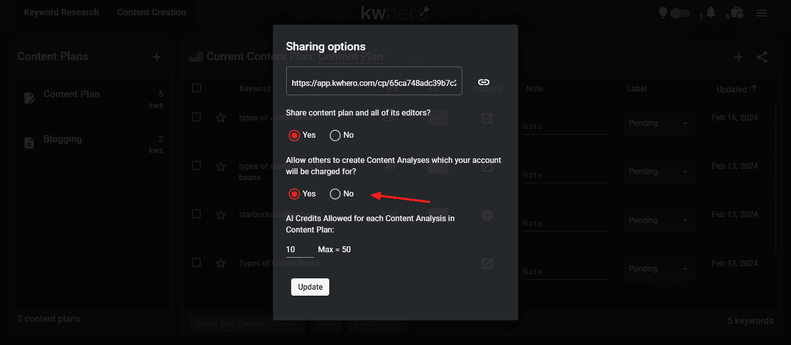
Task: Select 'No' for sharing plan with editors
Action: pyautogui.click(x=335, y=135)
